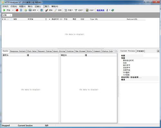Click the Filter funnel icon in toolbar
161x128 pixels.
(x=76, y=10)
